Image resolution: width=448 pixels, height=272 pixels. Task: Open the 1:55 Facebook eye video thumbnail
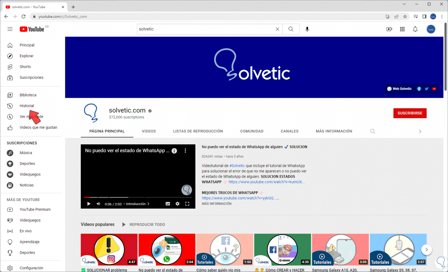(225, 250)
